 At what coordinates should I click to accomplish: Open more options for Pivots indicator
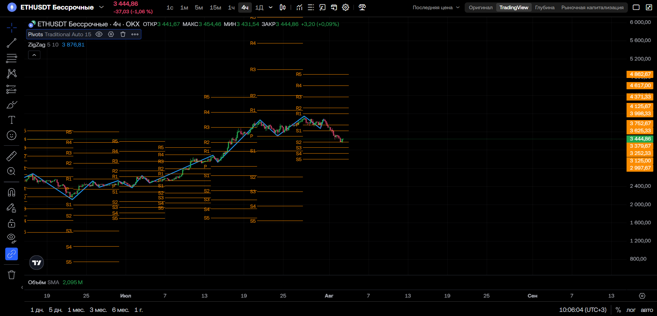click(135, 34)
